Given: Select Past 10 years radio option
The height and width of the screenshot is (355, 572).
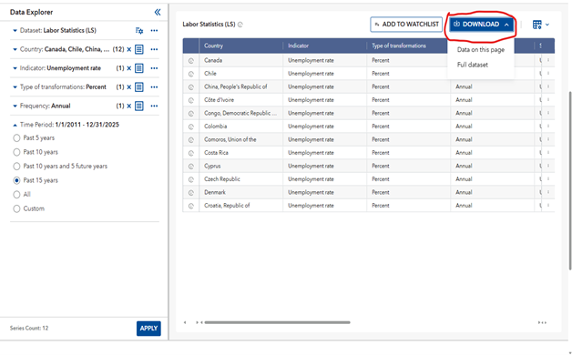Looking at the screenshot, I should [16, 152].
